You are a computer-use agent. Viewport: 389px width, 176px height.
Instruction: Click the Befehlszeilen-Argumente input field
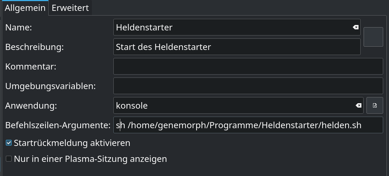pos(248,125)
